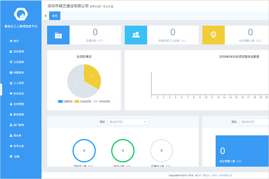Open 安全培训 safety training
The height and width of the screenshot is (179, 269).
coord(18,94)
